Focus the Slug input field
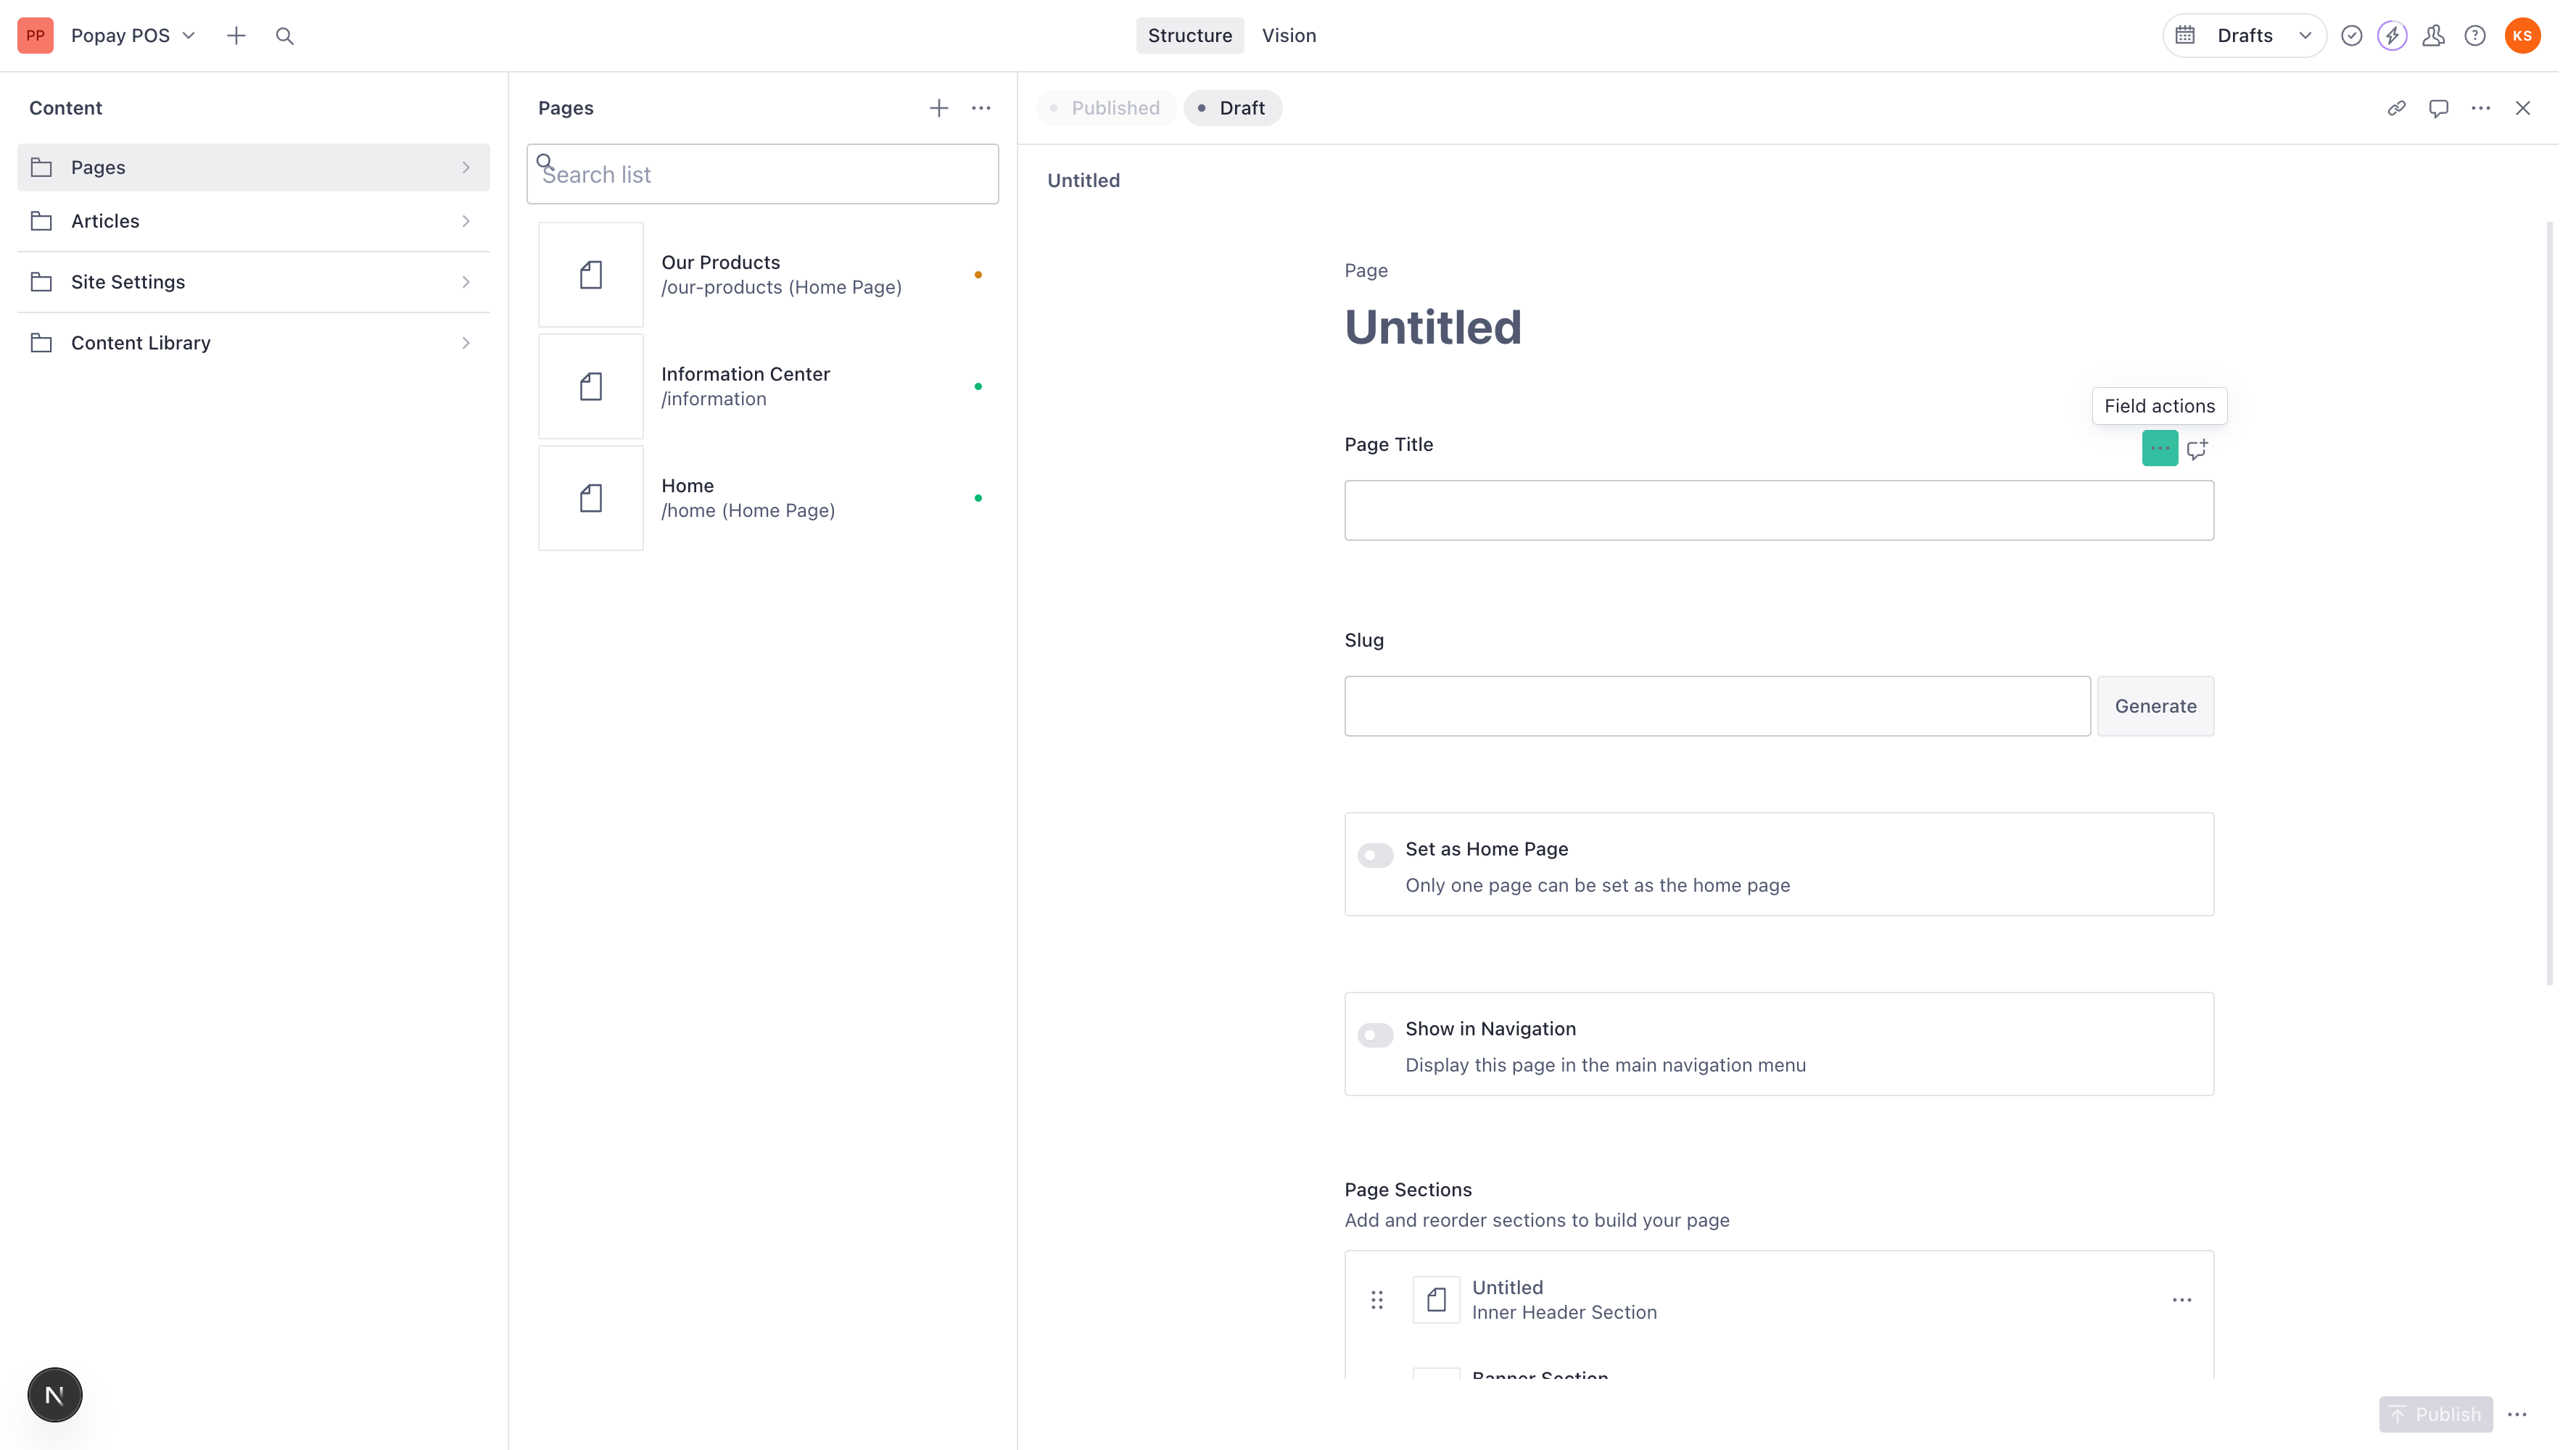The width and height of the screenshot is (2576, 1450). coord(1717,706)
